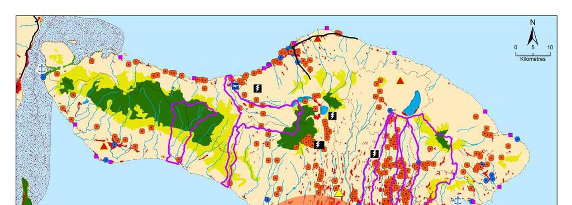Click the purple square at the northernmost point
Image resolution: width=572 pixels, height=205 pixels.
click(x=327, y=28)
